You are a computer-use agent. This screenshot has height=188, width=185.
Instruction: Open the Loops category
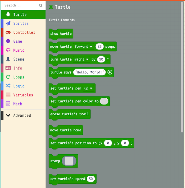tap(23, 77)
